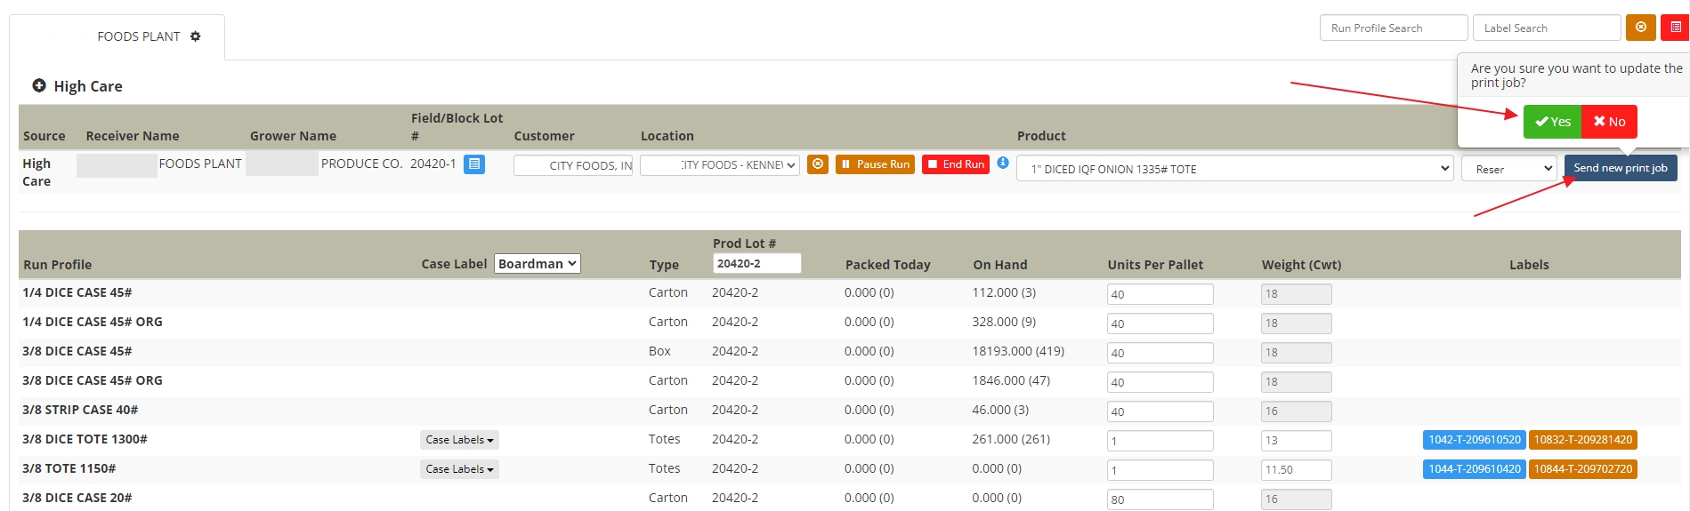Confirm update with the green Yes button
Viewport: 1690px width, 511px height.
(x=1552, y=122)
